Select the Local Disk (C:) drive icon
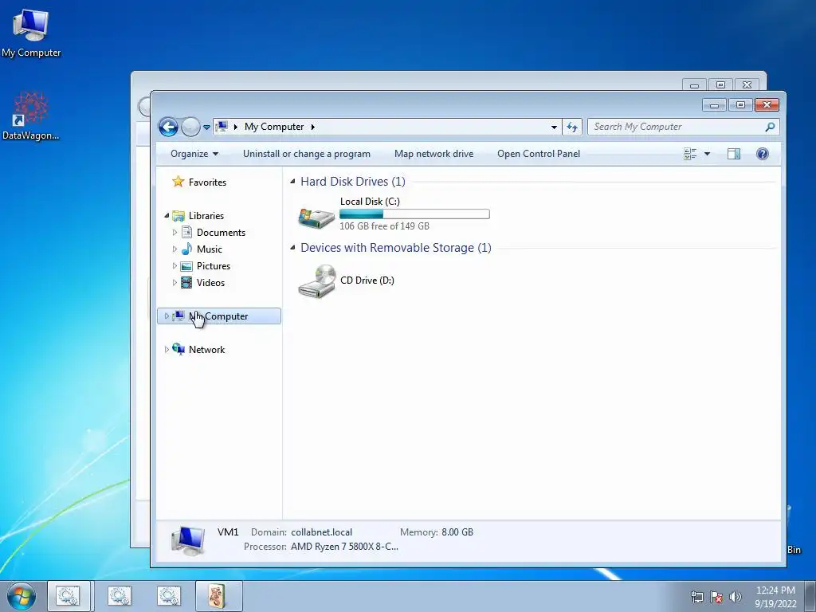This screenshot has width=816, height=612. [316, 217]
